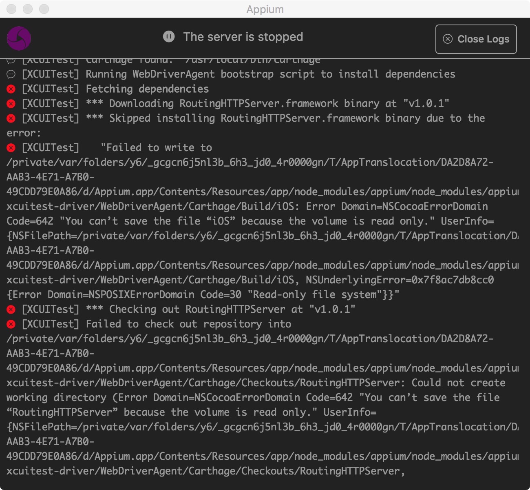Click the red error icon on "Failed to write to" line

coord(11,148)
